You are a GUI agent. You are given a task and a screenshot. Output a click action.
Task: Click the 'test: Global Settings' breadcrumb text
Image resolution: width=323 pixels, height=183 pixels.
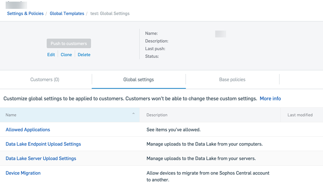pos(110,14)
